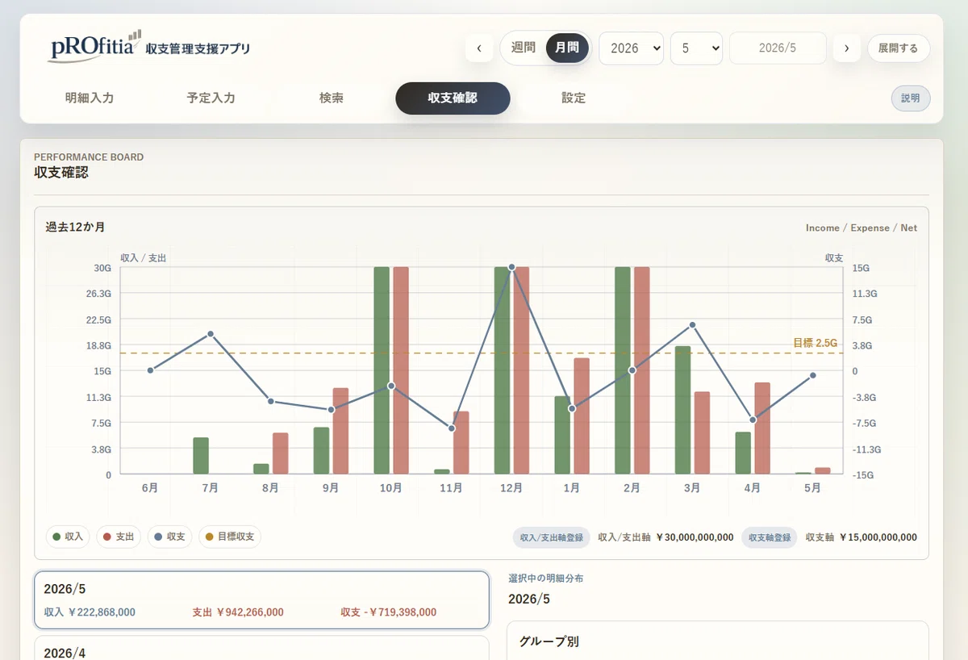The height and width of the screenshot is (660, 968).
Task: Switch to 月間 monthly view
Action: coord(567,48)
